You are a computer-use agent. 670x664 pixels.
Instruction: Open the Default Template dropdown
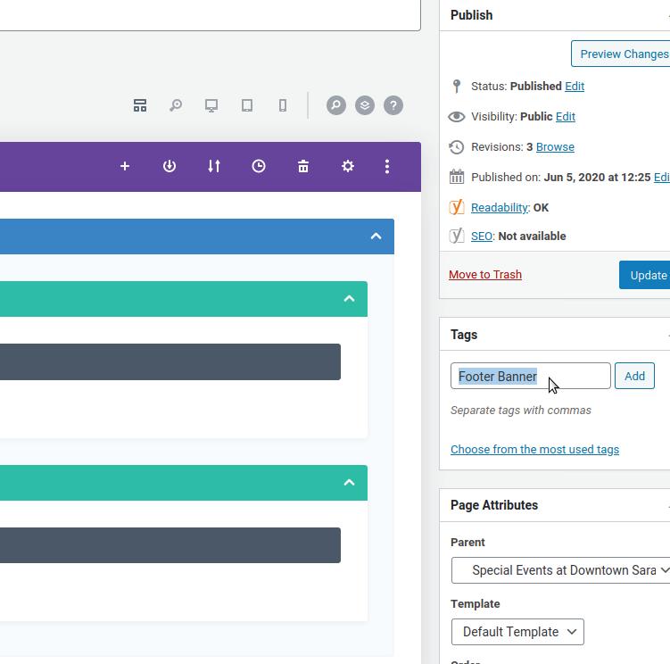[x=517, y=632]
